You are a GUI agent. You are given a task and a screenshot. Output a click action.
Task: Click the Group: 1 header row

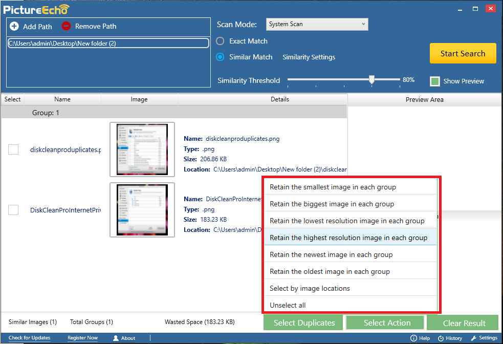(x=174, y=113)
